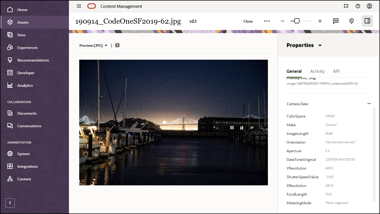Open Content under Administration

[x=24, y=179]
